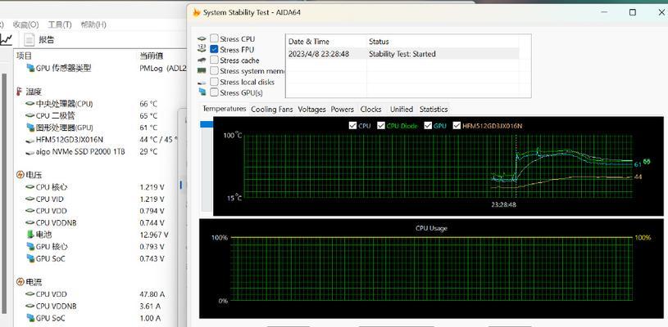This screenshot has height=327, width=668.
Task: Open the Powers tab
Action: 343,110
